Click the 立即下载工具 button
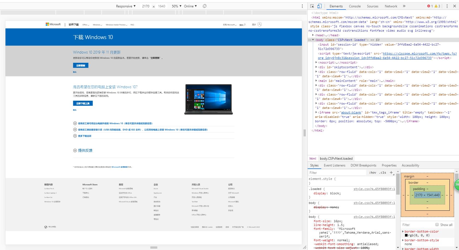 [83, 103]
